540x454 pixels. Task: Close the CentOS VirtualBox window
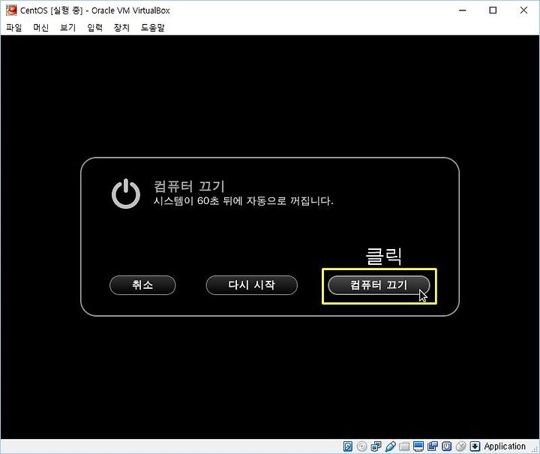(x=523, y=11)
